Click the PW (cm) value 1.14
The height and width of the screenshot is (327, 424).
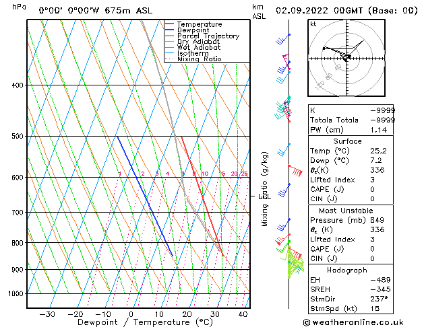[x=379, y=130]
